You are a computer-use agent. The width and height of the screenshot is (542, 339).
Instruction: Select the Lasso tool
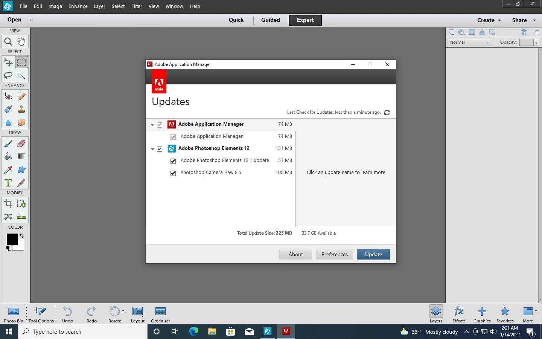coord(8,75)
